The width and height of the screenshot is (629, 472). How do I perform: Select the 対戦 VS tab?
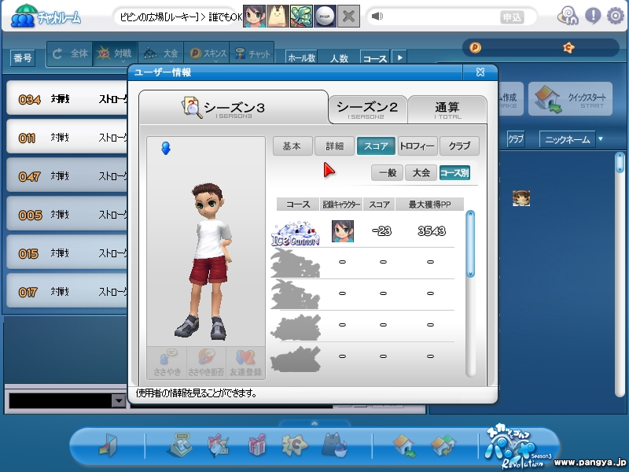coord(115,53)
